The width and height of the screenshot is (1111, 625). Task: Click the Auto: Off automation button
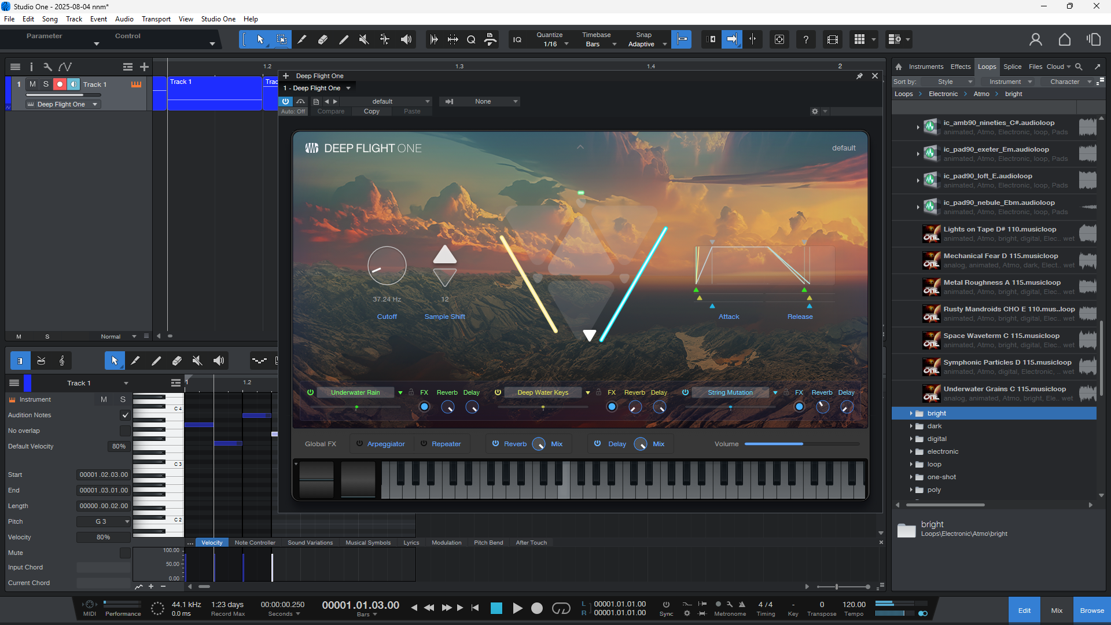coord(293,111)
